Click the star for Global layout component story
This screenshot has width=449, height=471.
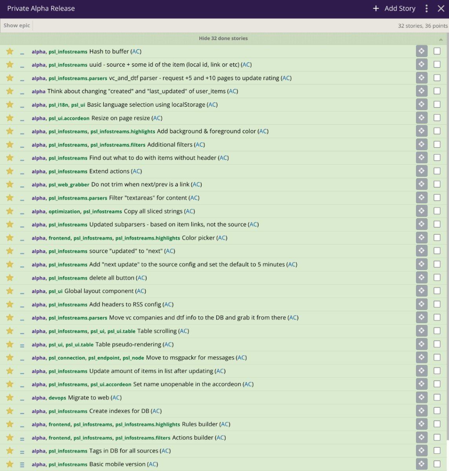click(x=10, y=291)
